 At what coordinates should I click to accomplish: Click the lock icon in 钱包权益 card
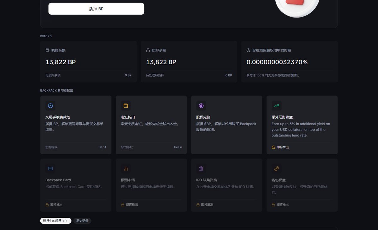273,205
